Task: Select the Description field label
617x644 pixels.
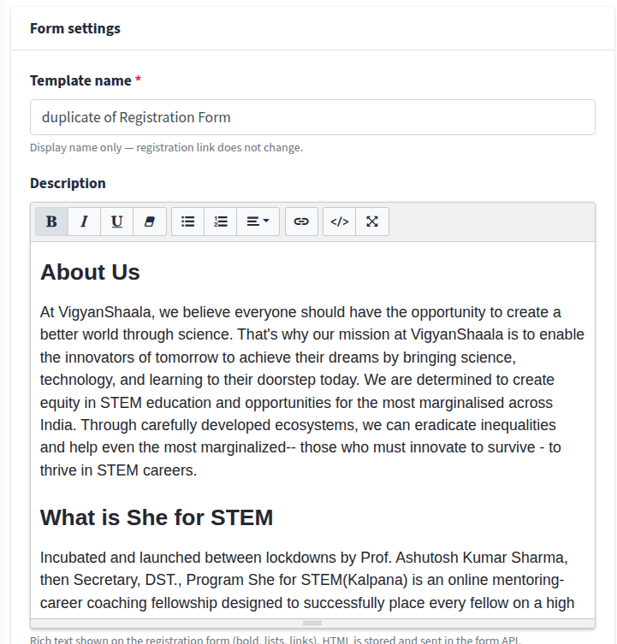Action: [x=68, y=183]
